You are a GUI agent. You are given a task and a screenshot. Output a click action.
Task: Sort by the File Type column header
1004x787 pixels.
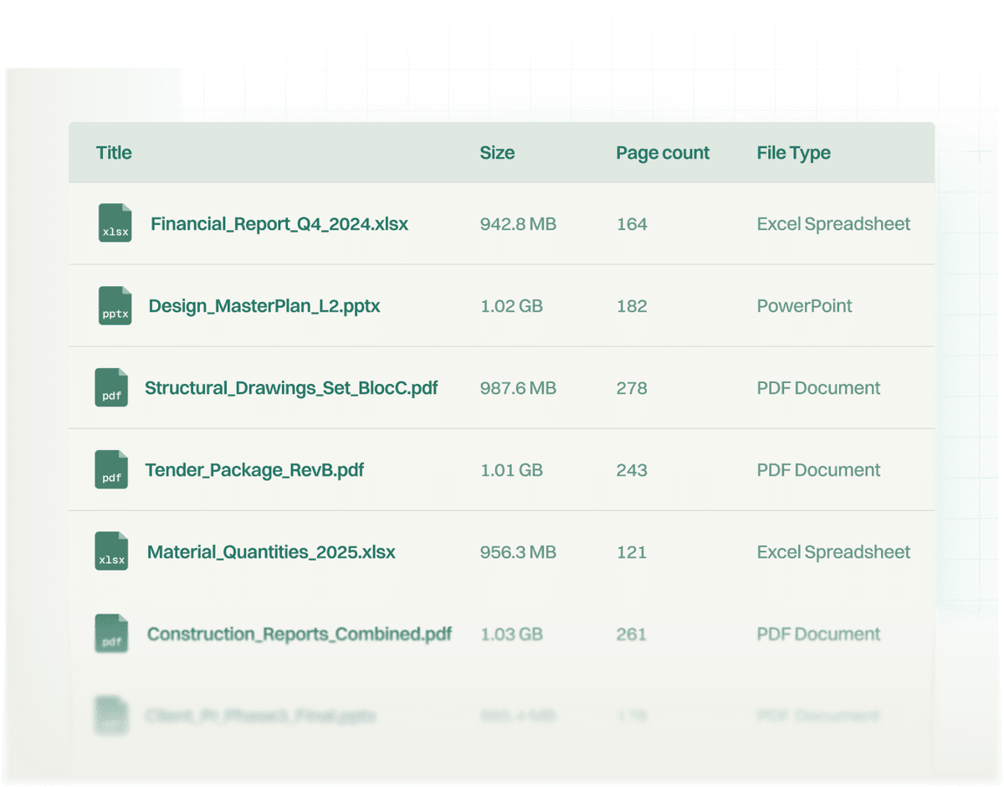tap(793, 152)
